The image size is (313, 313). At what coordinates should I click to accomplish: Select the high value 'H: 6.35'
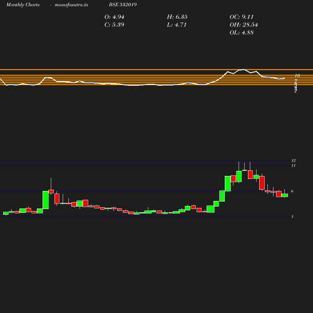[x=177, y=17]
